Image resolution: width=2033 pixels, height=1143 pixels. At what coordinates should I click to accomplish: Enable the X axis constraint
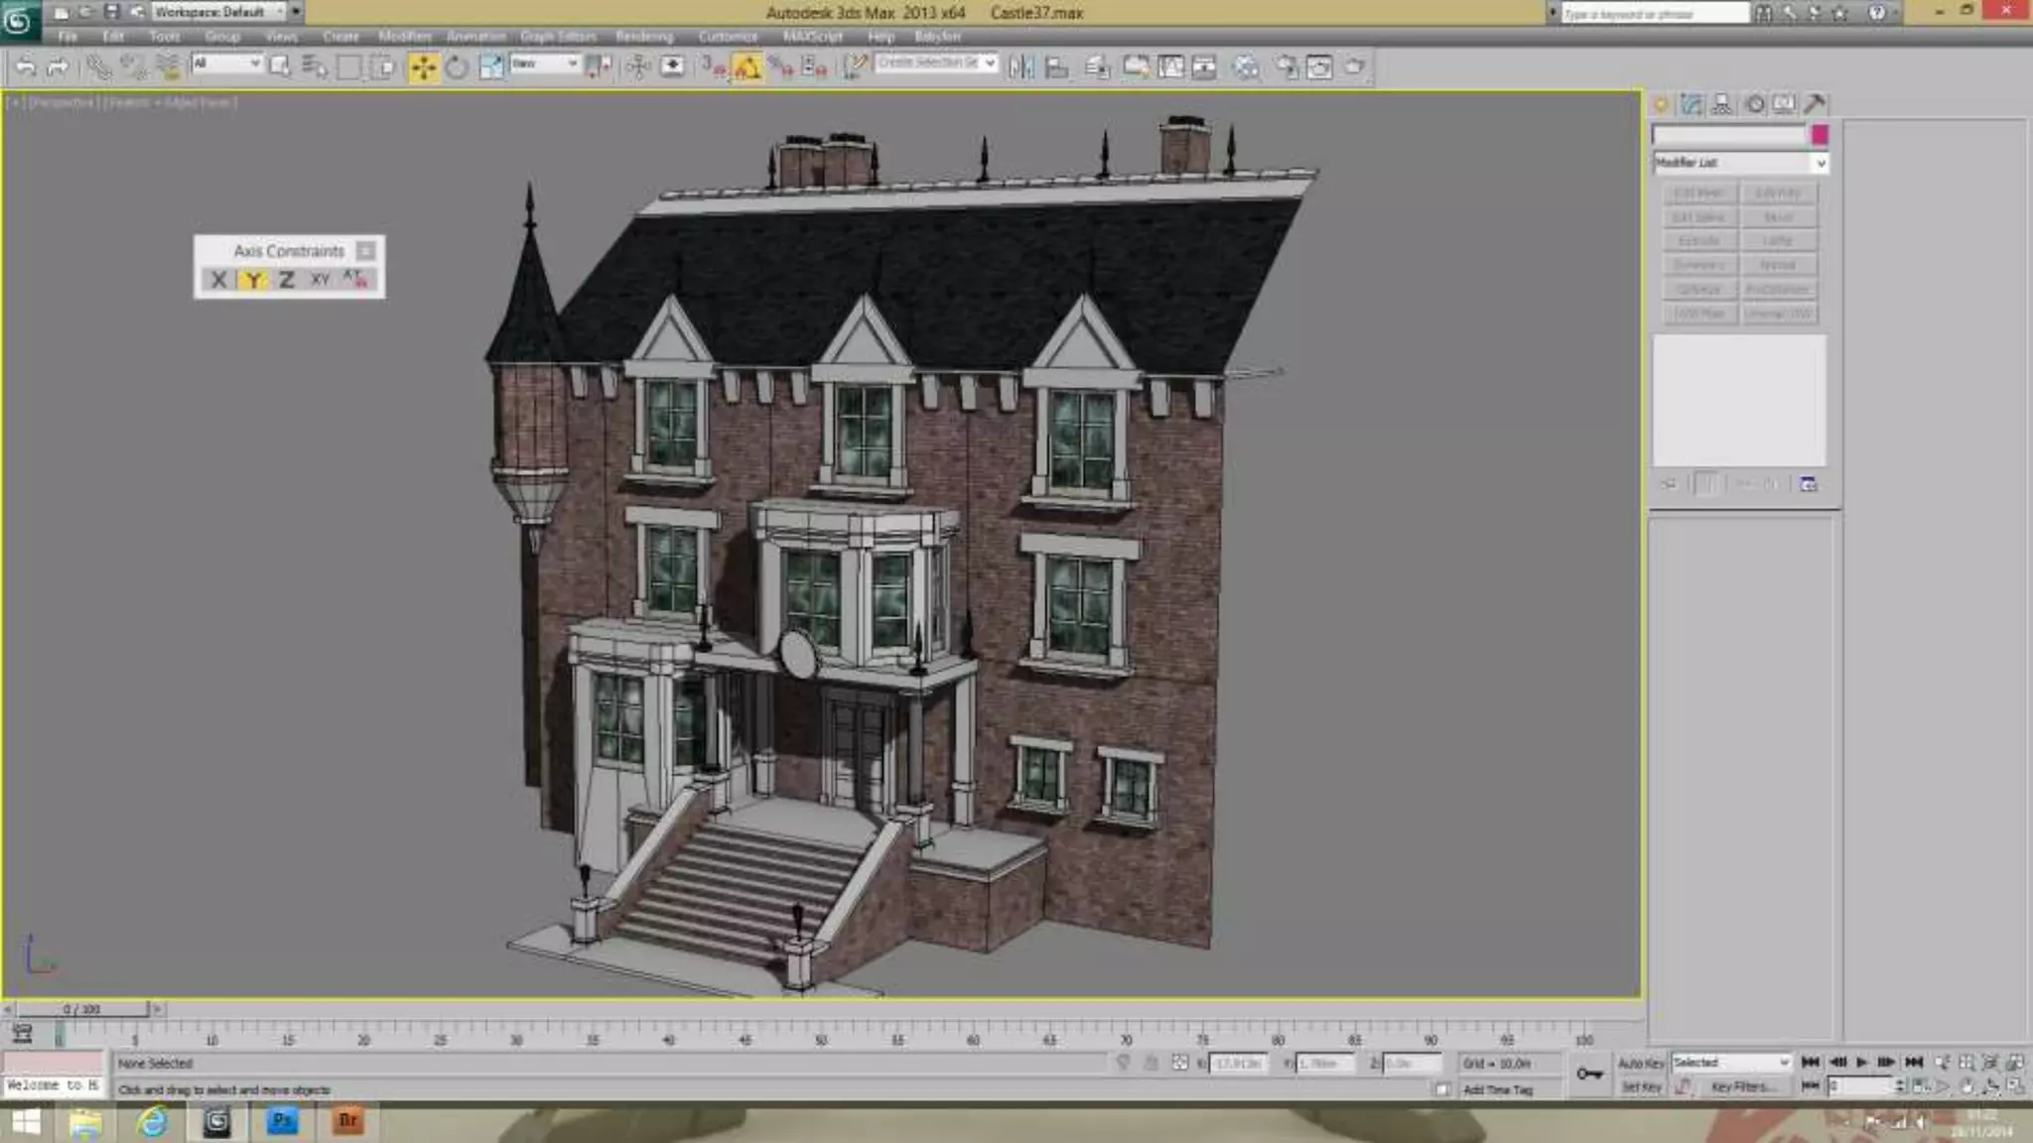coord(218,280)
